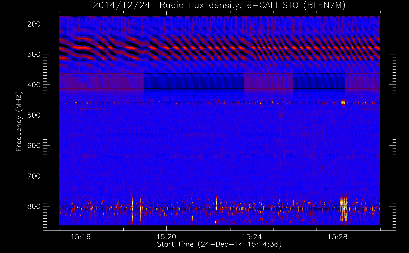Select the 400 frequency tick label
This screenshot has width=409, height=253.
click(x=34, y=85)
